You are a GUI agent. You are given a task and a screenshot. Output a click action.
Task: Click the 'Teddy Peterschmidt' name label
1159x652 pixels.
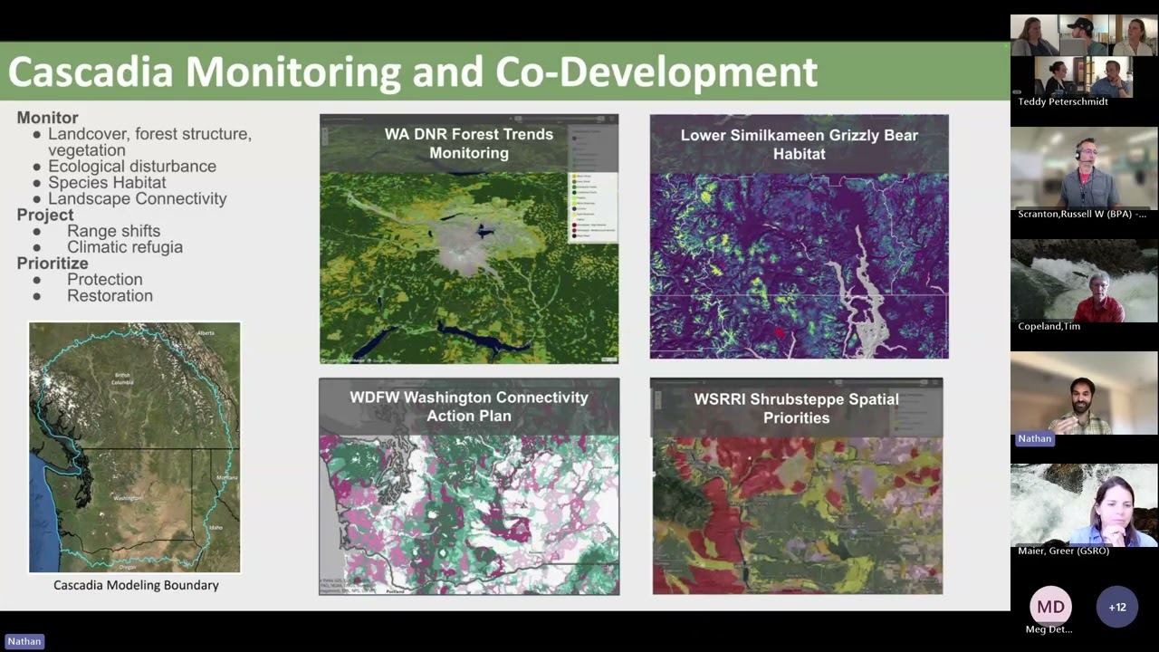(x=1063, y=101)
